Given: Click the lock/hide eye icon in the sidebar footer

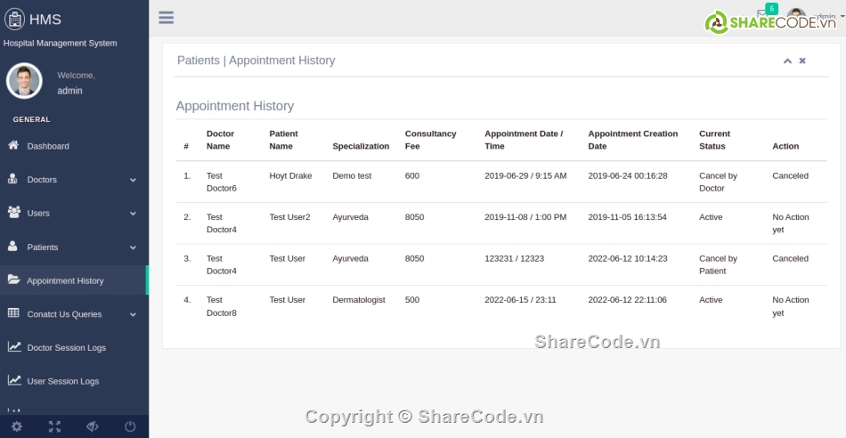Looking at the screenshot, I should 92,426.
